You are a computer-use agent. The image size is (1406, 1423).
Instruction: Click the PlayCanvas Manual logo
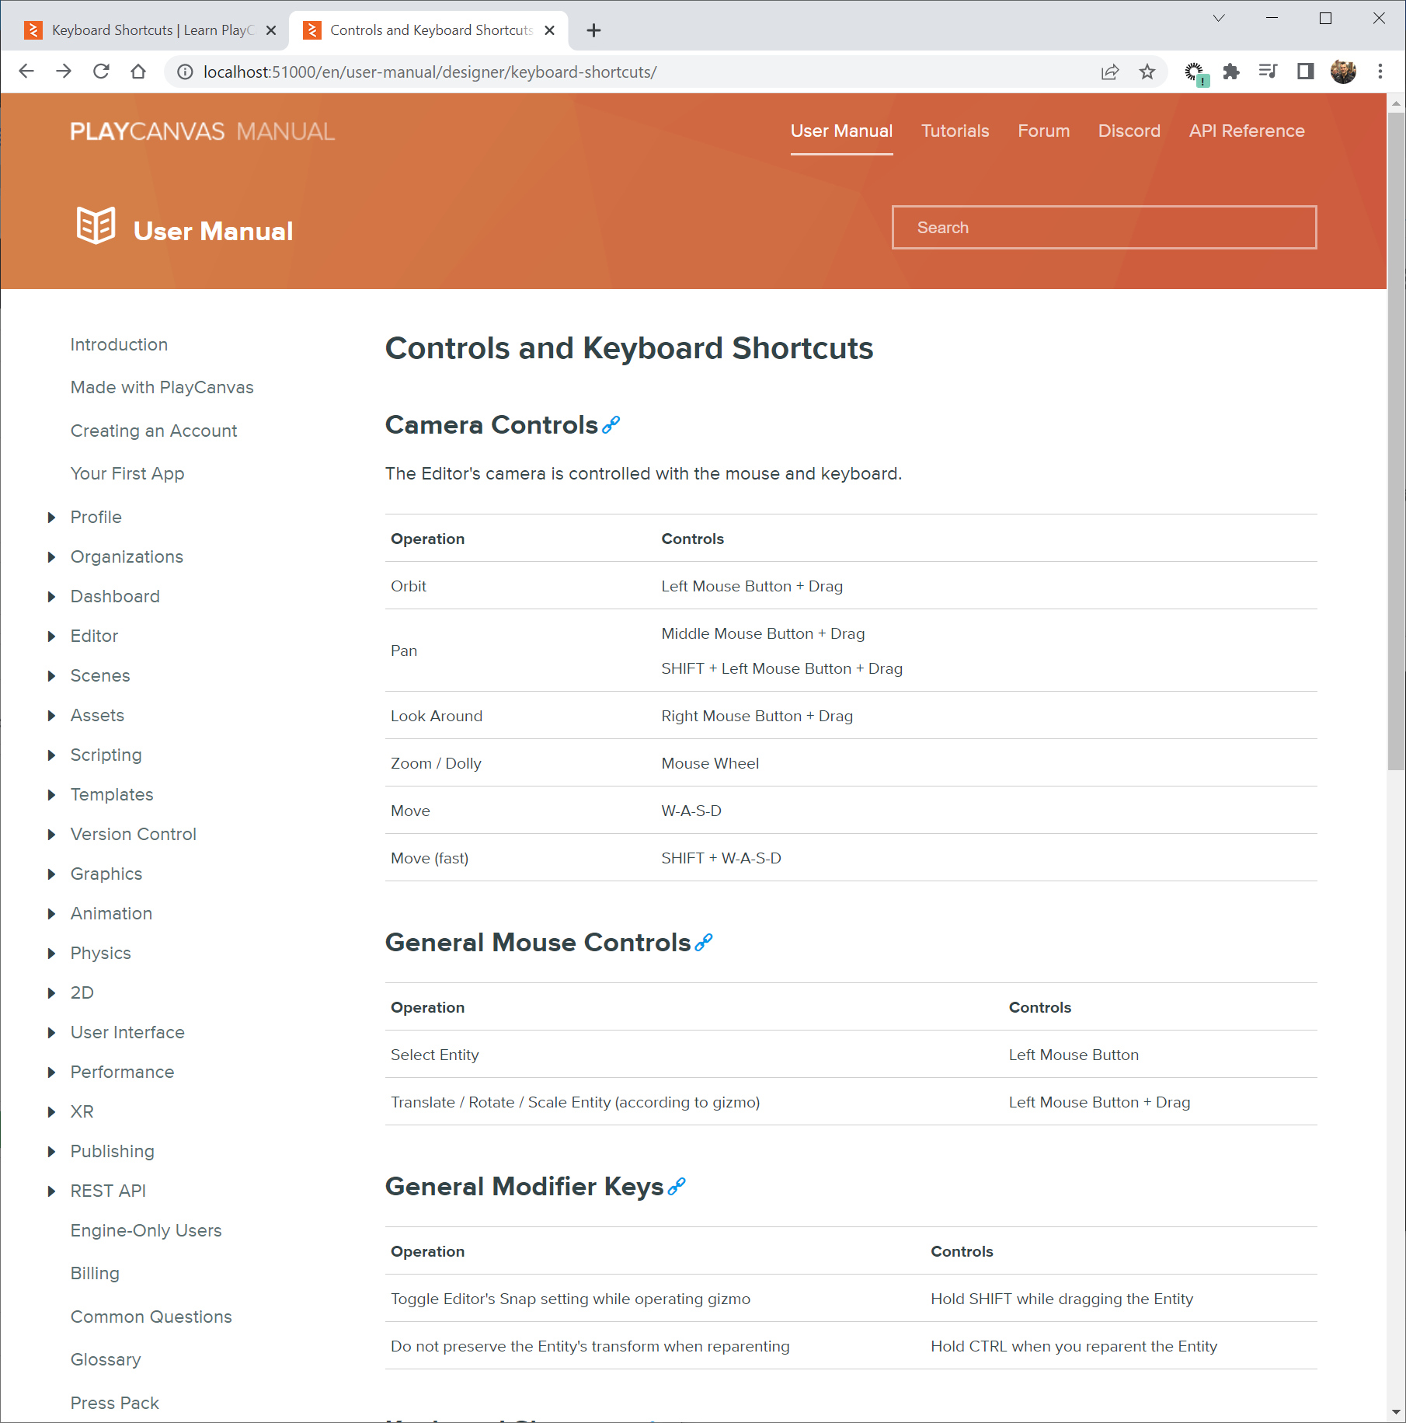pyautogui.click(x=202, y=131)
